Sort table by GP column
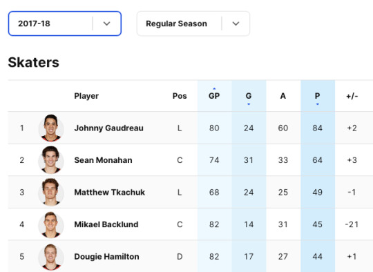The image size is (373, 272). (214, 96)
